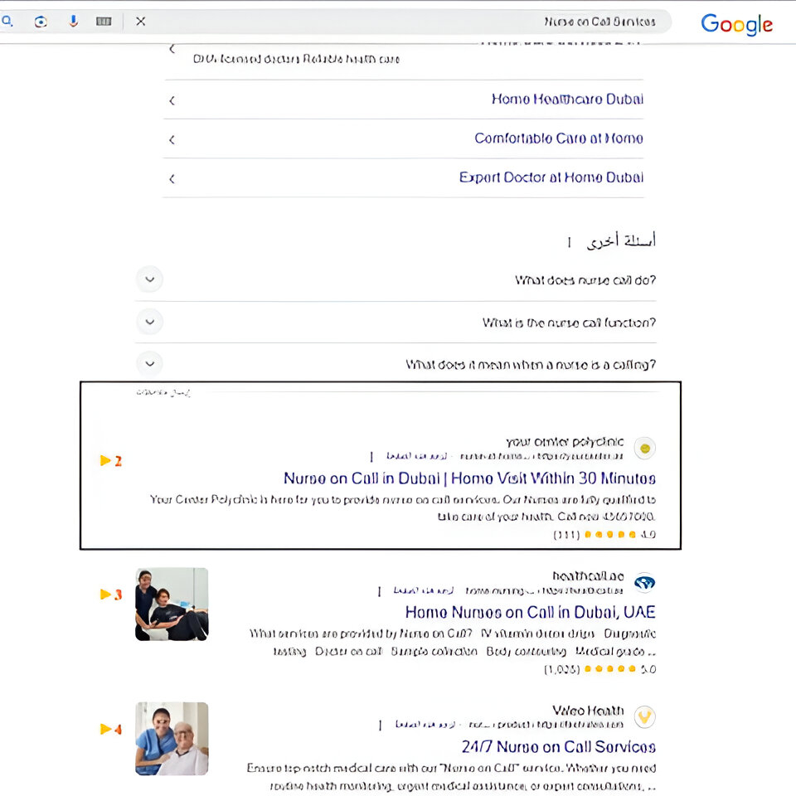Viewport: 796px width, 796px height.
Task: Open the Valeo Health result thumbnail image
Action: point(172,739)
